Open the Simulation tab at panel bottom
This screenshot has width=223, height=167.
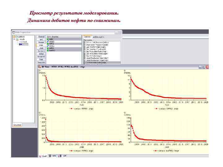17,125
